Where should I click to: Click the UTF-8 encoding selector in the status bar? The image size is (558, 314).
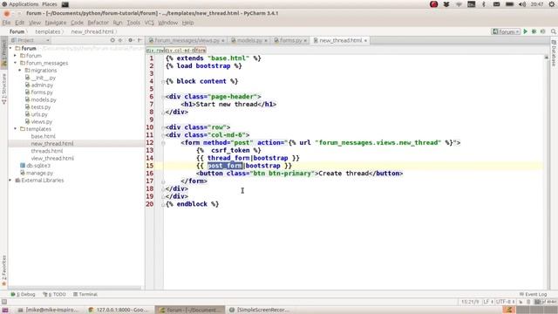pyautogui.click(x=505, y=302)
